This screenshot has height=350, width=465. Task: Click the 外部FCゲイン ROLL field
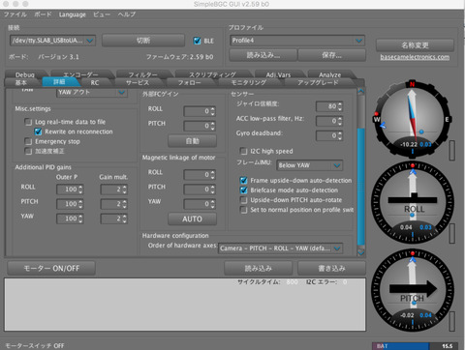click(200, 111)
